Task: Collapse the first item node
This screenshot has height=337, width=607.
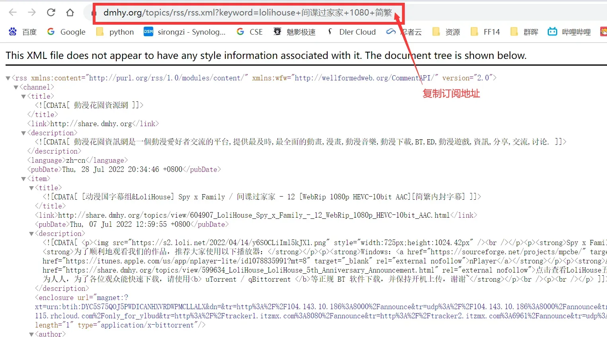Action: 23,179
